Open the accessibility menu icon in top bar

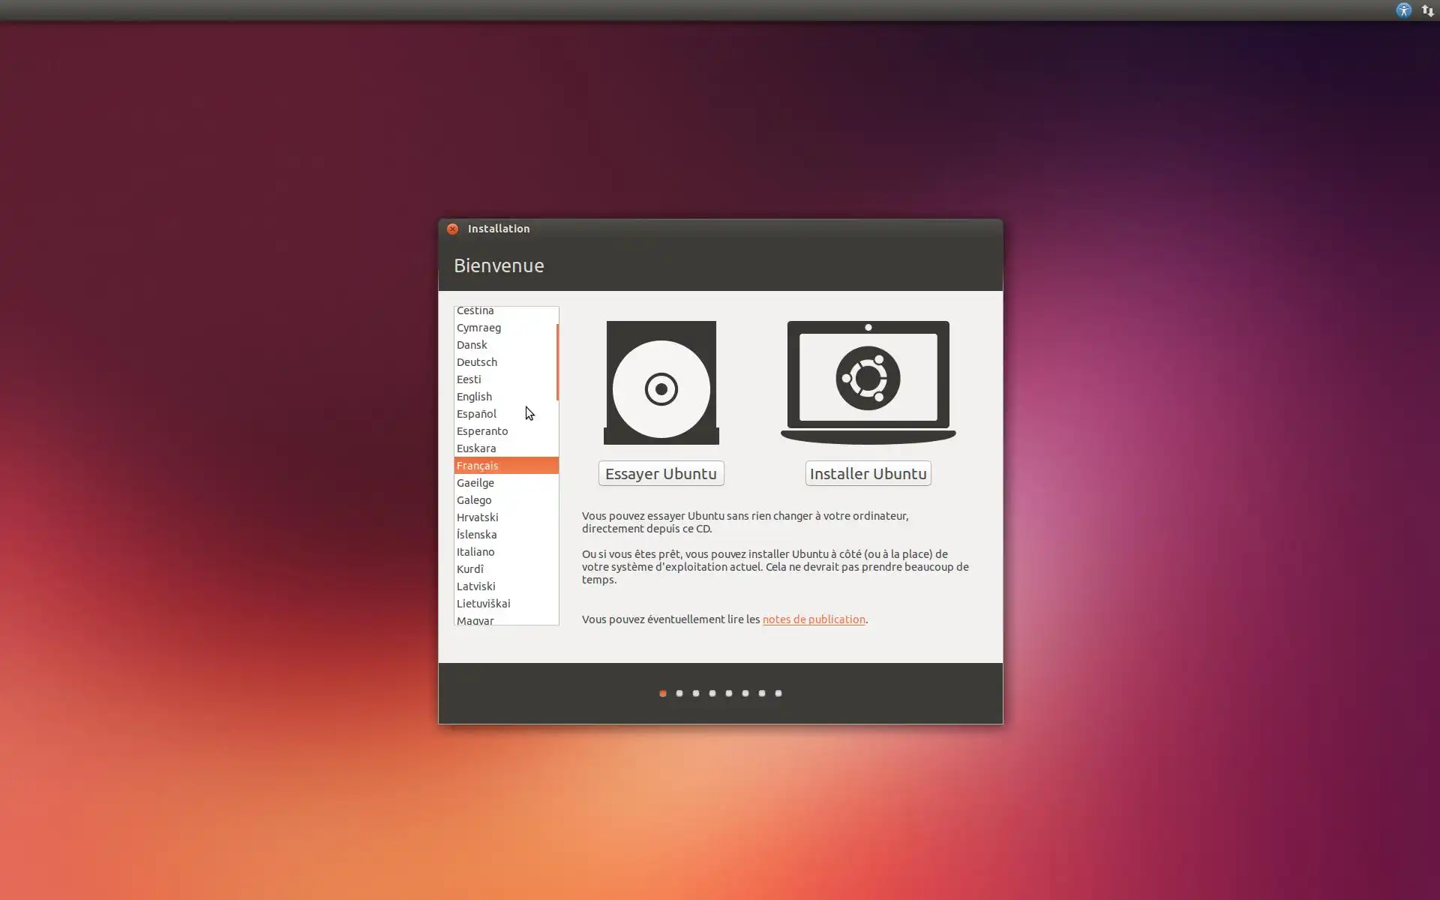pos(1403,10)
